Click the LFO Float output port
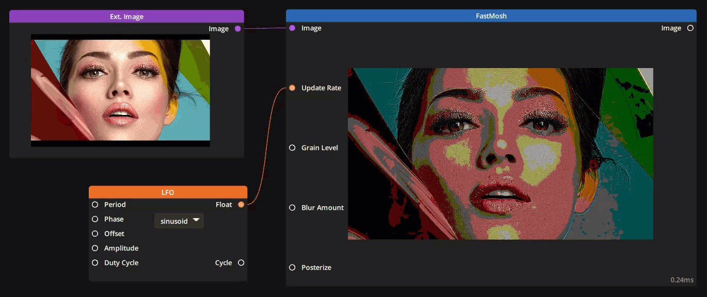 (x=241, y=205)
